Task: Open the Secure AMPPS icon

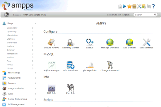Action: (52, 42)
